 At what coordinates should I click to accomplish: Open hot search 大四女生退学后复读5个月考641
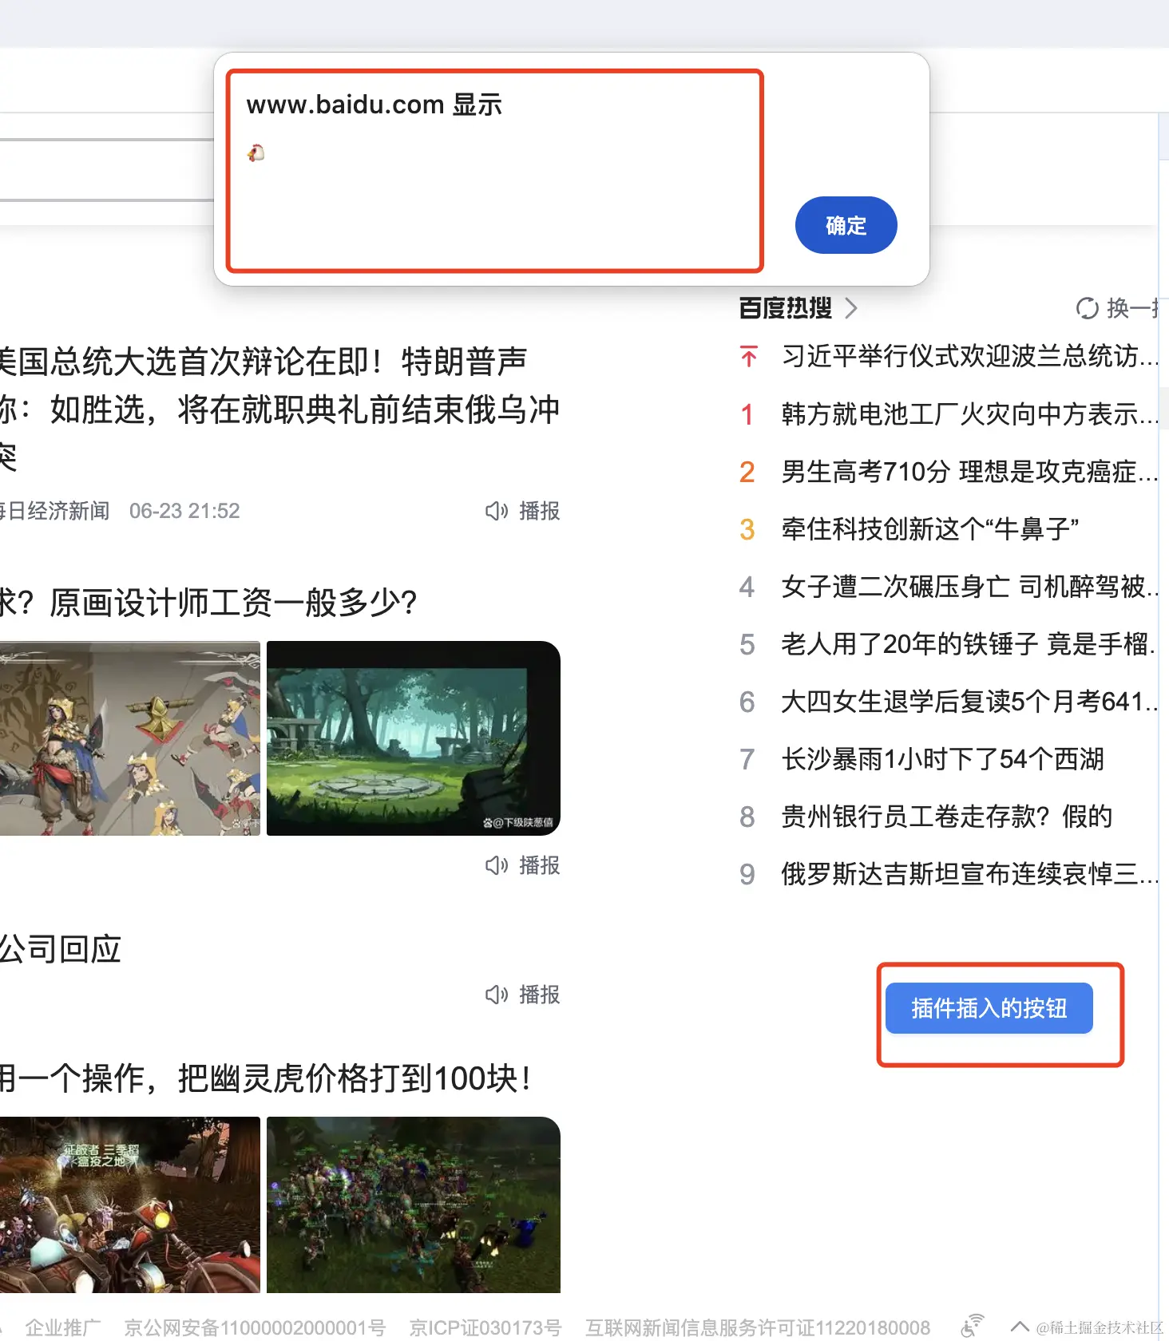[x=969, y=702]
